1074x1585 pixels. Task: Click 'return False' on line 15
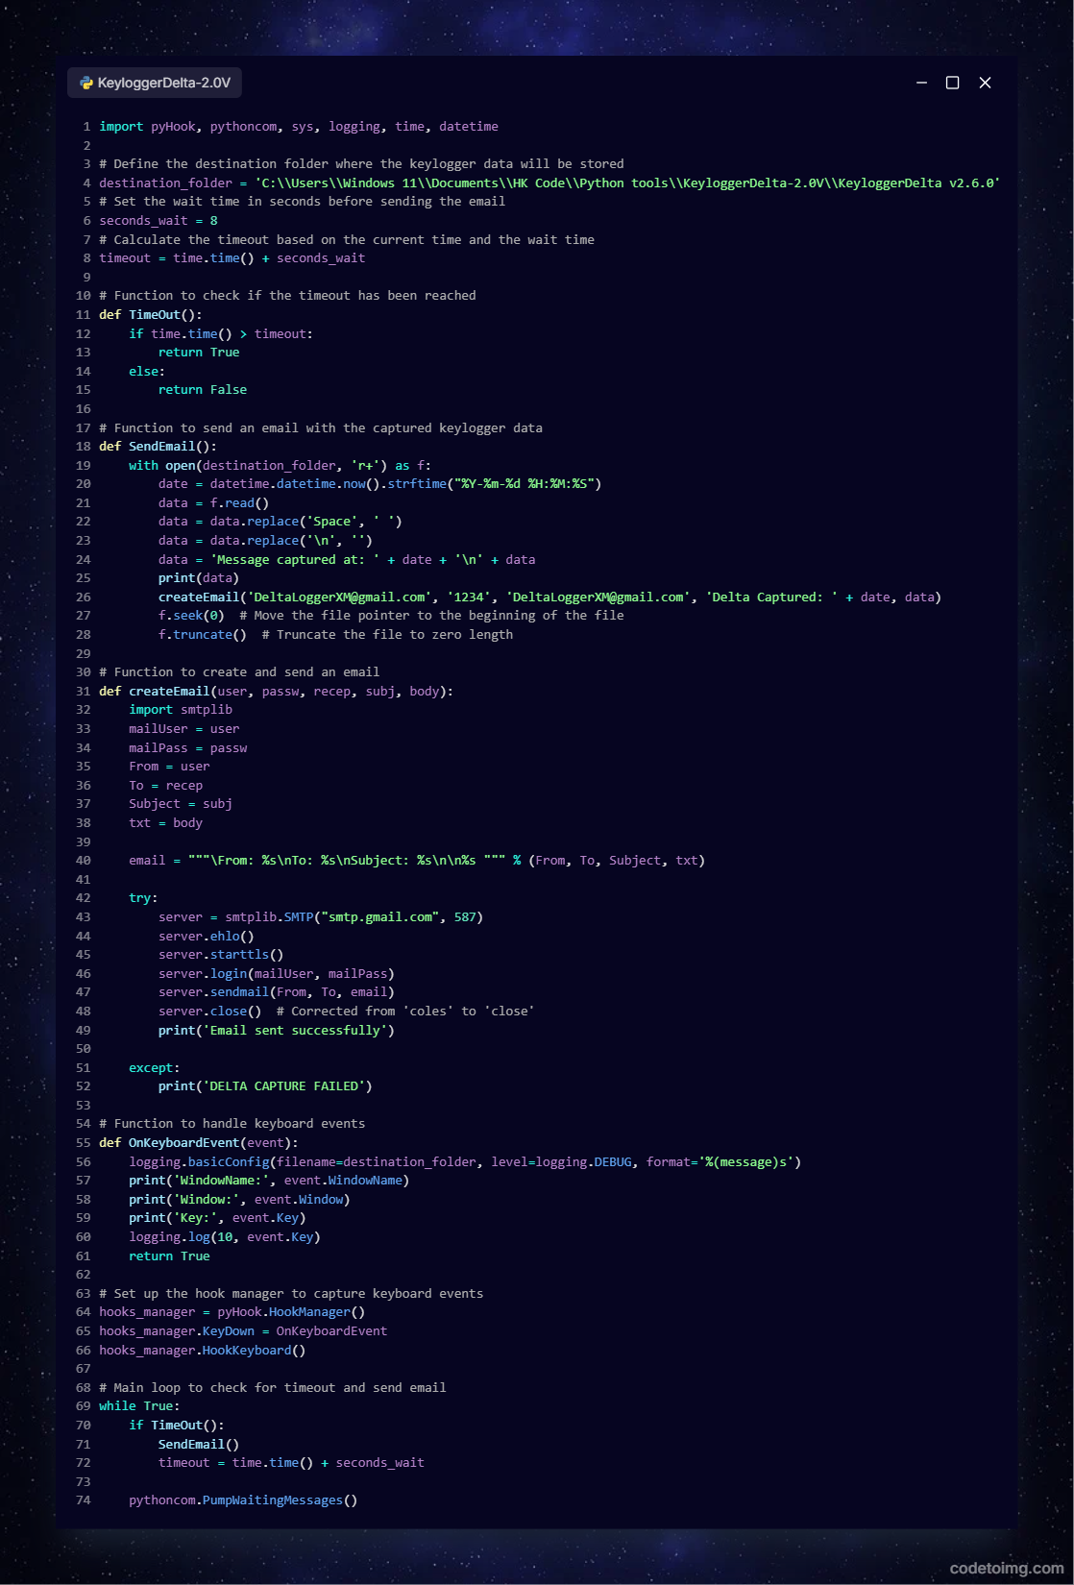pos(203,390)
